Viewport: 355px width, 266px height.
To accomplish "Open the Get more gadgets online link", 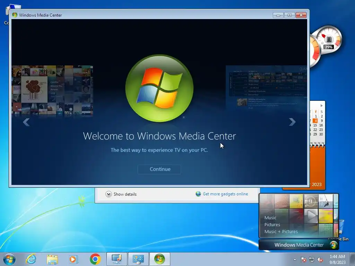I will pos(225,194).
